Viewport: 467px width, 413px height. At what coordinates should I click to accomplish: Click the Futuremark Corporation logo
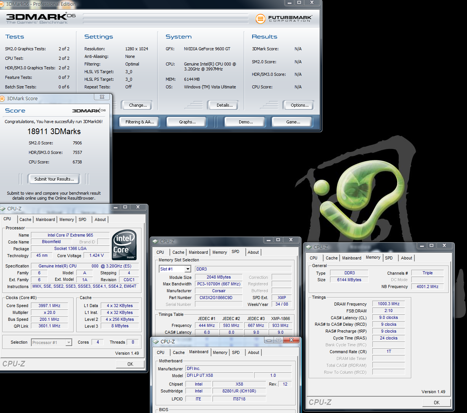284,18
